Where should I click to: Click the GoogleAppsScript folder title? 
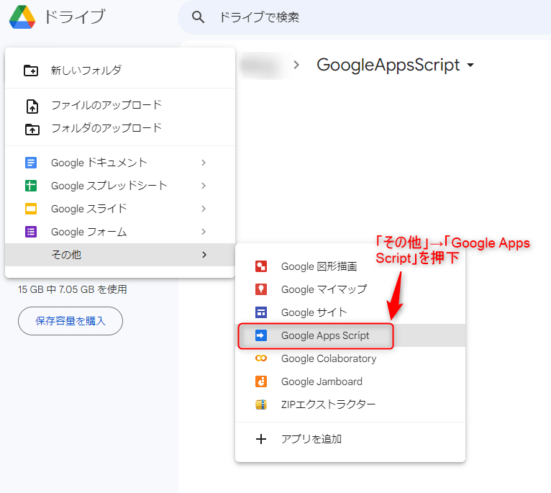tap(388, 65)
